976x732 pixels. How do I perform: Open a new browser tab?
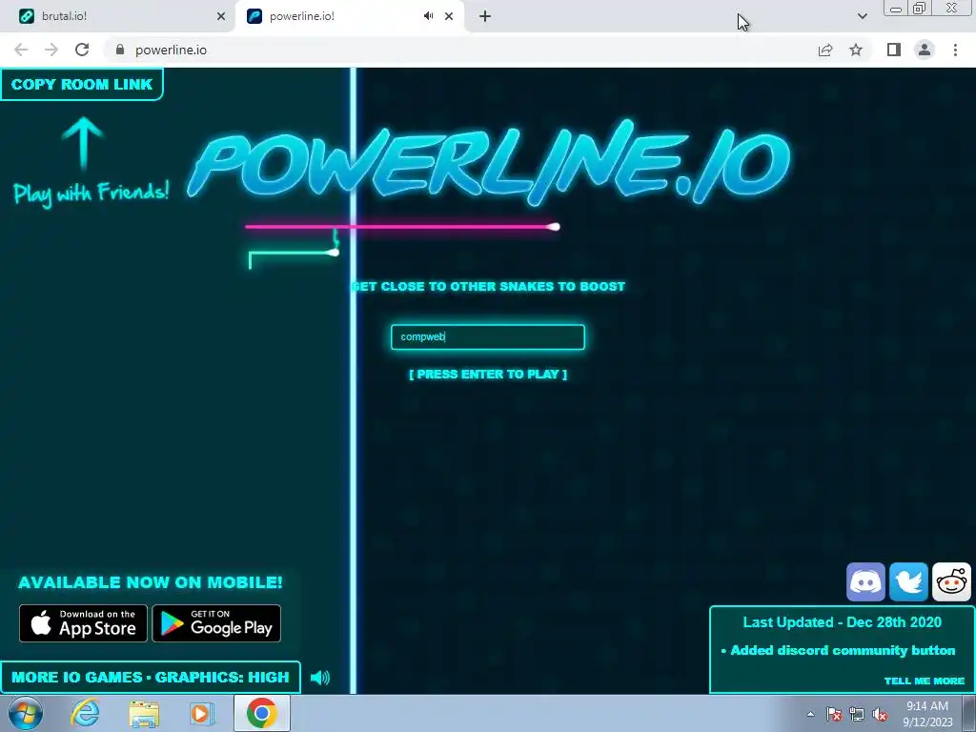[x=485, y=16]
